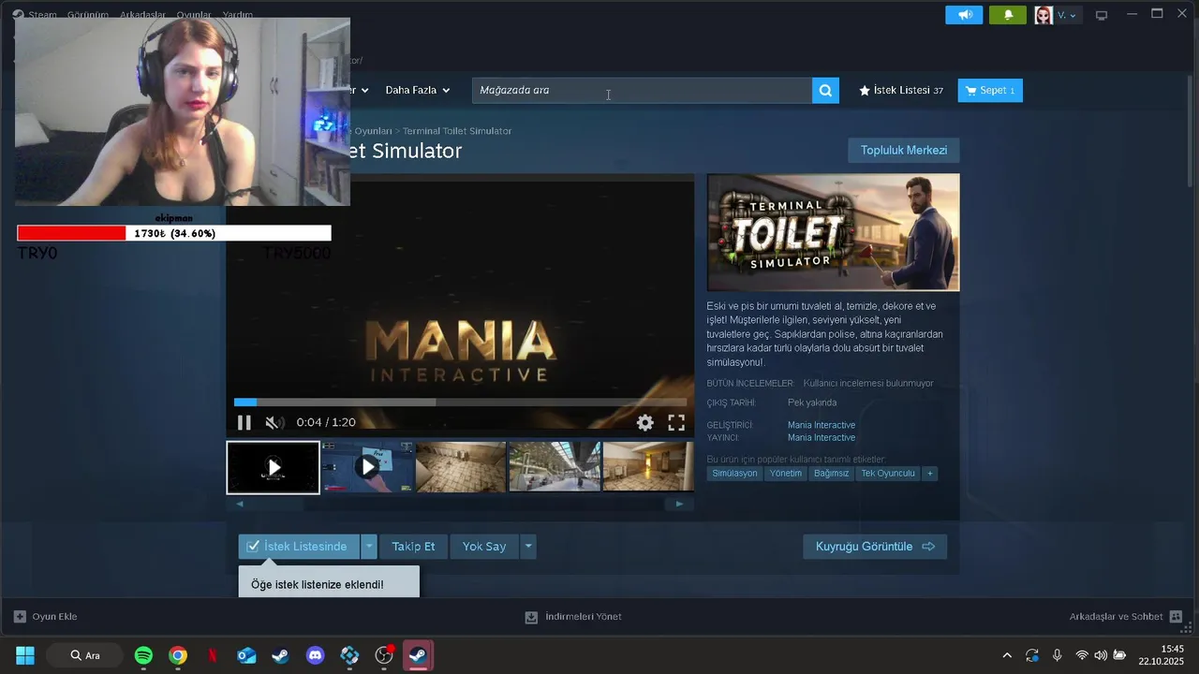
Task: Open the video player settings gear
Action: click(x=645, y=422)
